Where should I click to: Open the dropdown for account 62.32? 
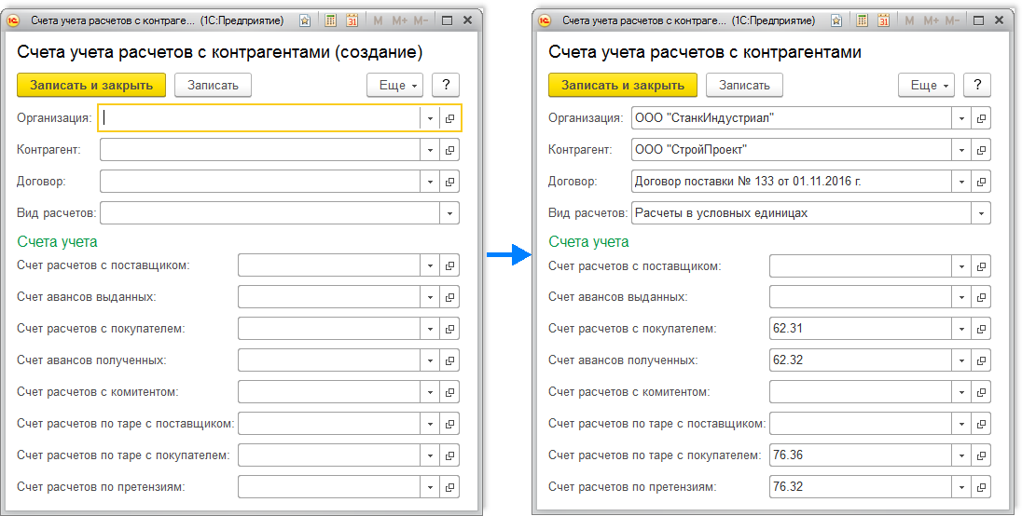coord(961,360)
